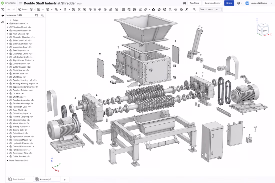Click the document title Double Shaft Industrial Shredder
This screenshot has height=183, width=275.
click(50, 3)
